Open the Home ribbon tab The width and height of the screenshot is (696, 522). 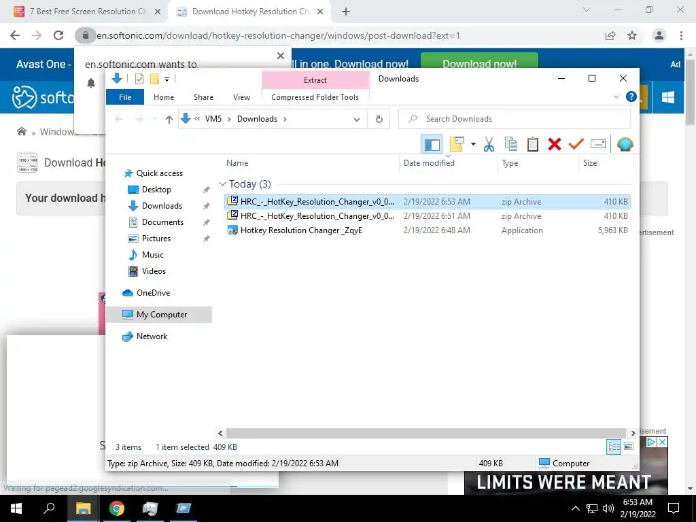(x=164, y=97)
